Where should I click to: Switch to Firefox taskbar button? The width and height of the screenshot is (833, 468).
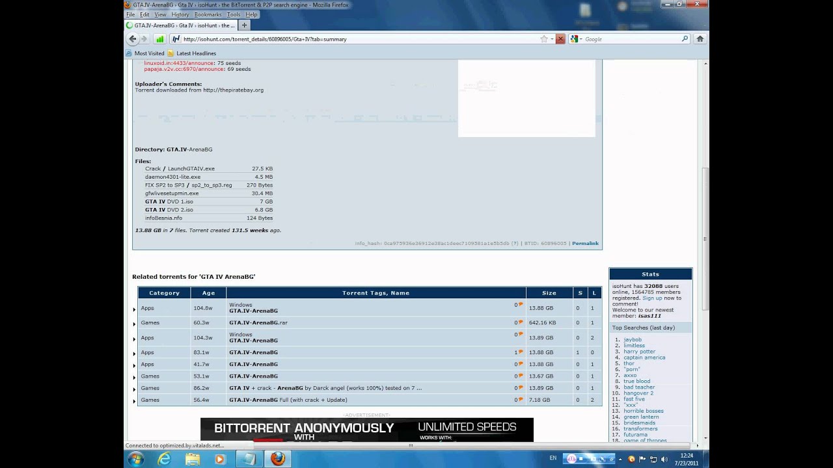(x=278, y=459)
